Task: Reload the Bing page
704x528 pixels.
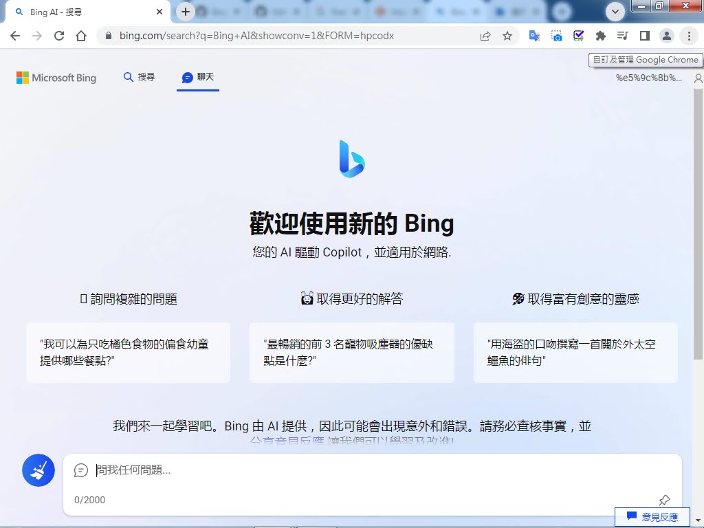Action: pyautogui.click(x=59, y=36)
